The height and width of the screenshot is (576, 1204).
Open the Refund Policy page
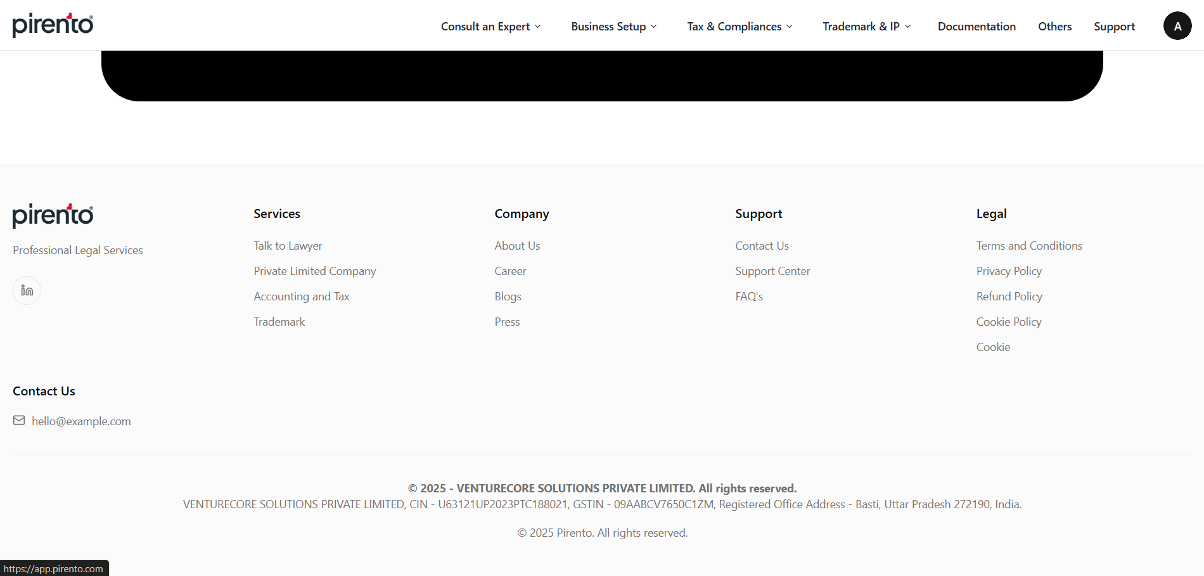point(1009,297)
